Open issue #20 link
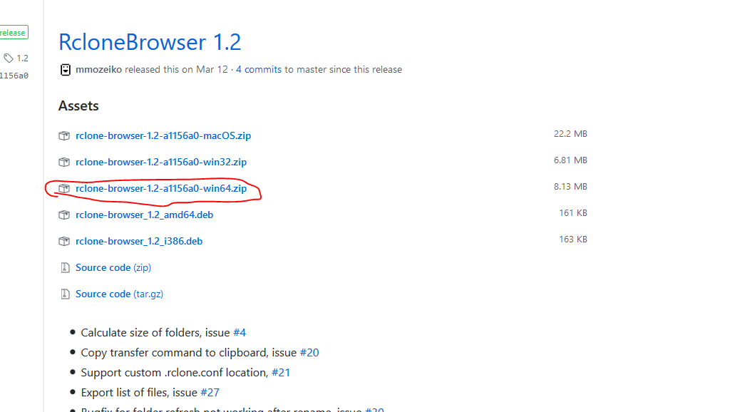Screen dimensions: 730x412 309,353
